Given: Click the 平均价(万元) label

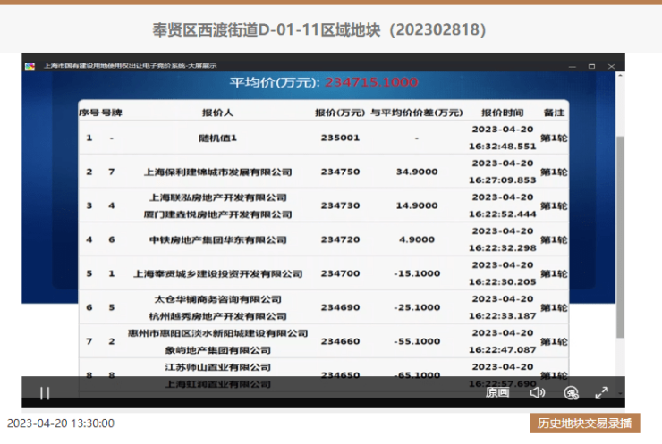Looking at the screenshot, I should pyautogui.click(x=275, y=82).
